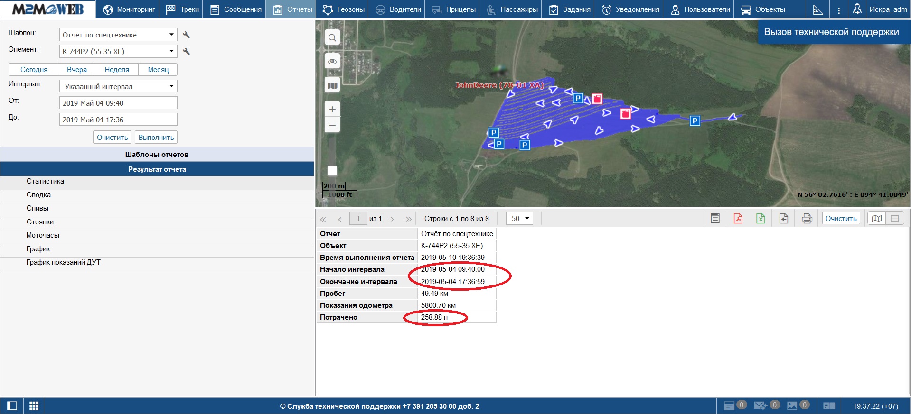Zoom in on the map
911x414 pixels.
[332, 110]
